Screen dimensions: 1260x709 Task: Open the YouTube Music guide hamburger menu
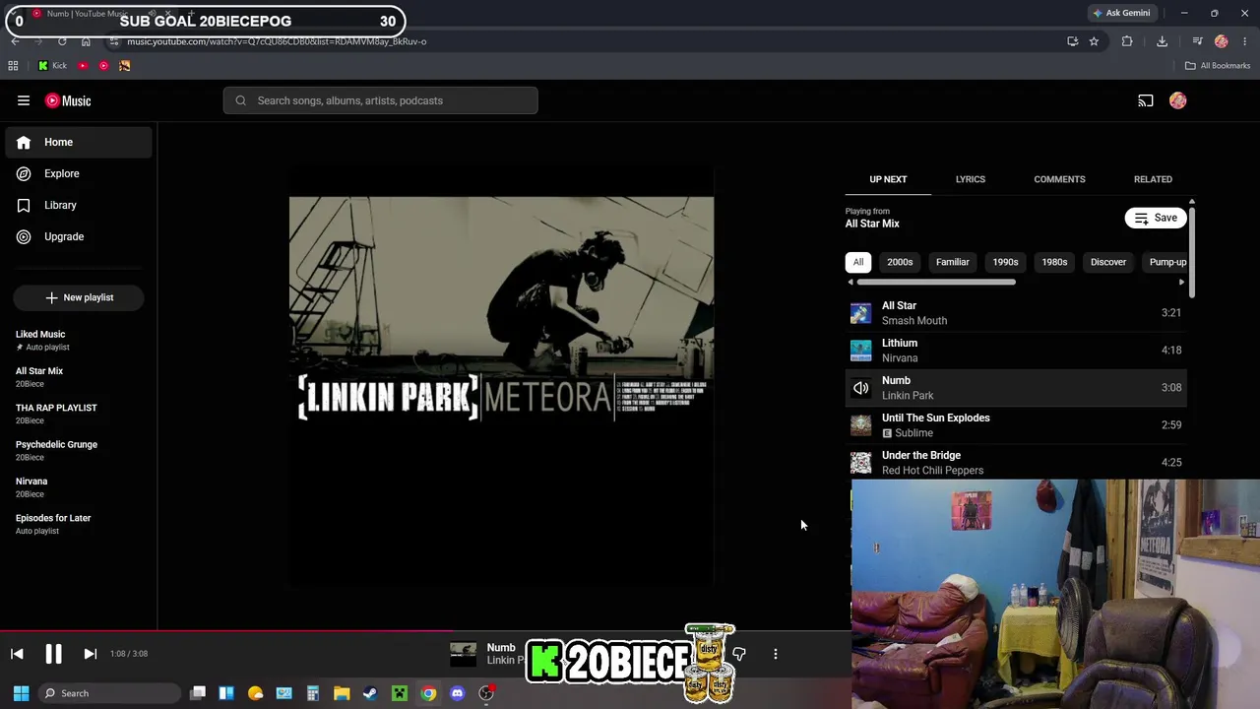(24, 100)
